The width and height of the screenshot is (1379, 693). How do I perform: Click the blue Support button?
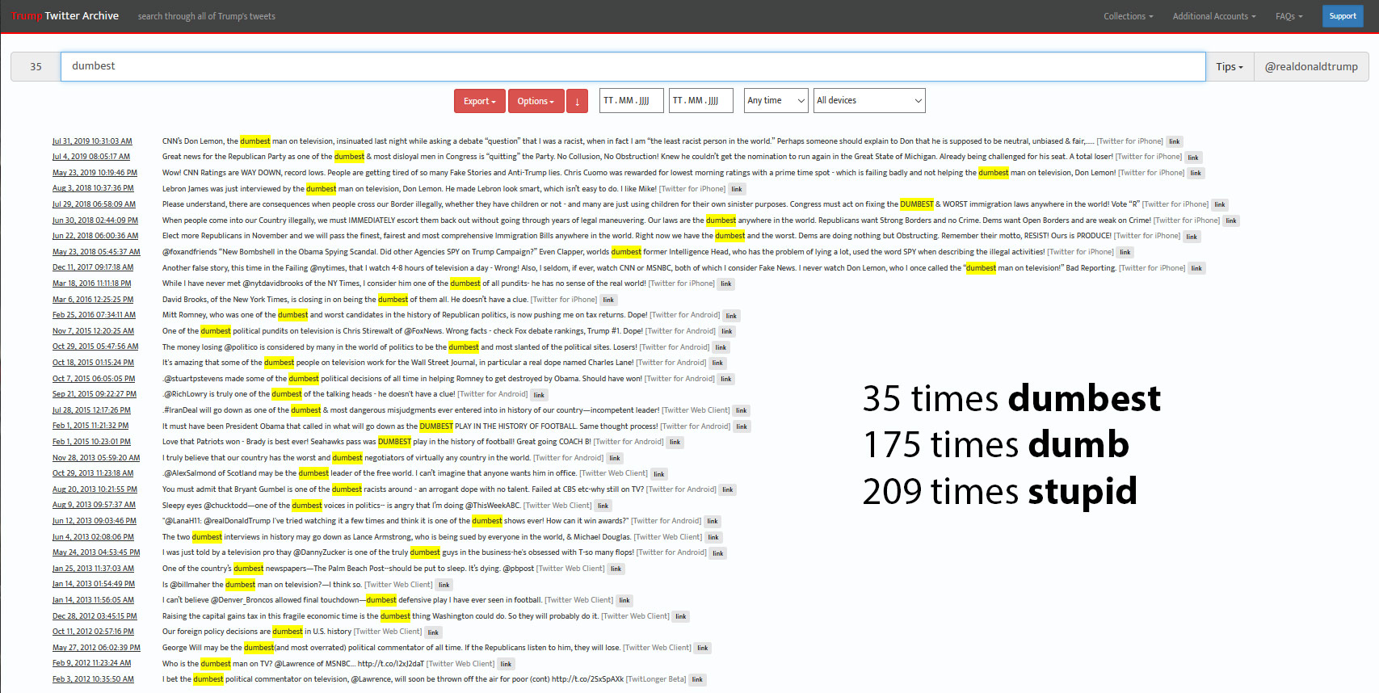point(1342,16)
